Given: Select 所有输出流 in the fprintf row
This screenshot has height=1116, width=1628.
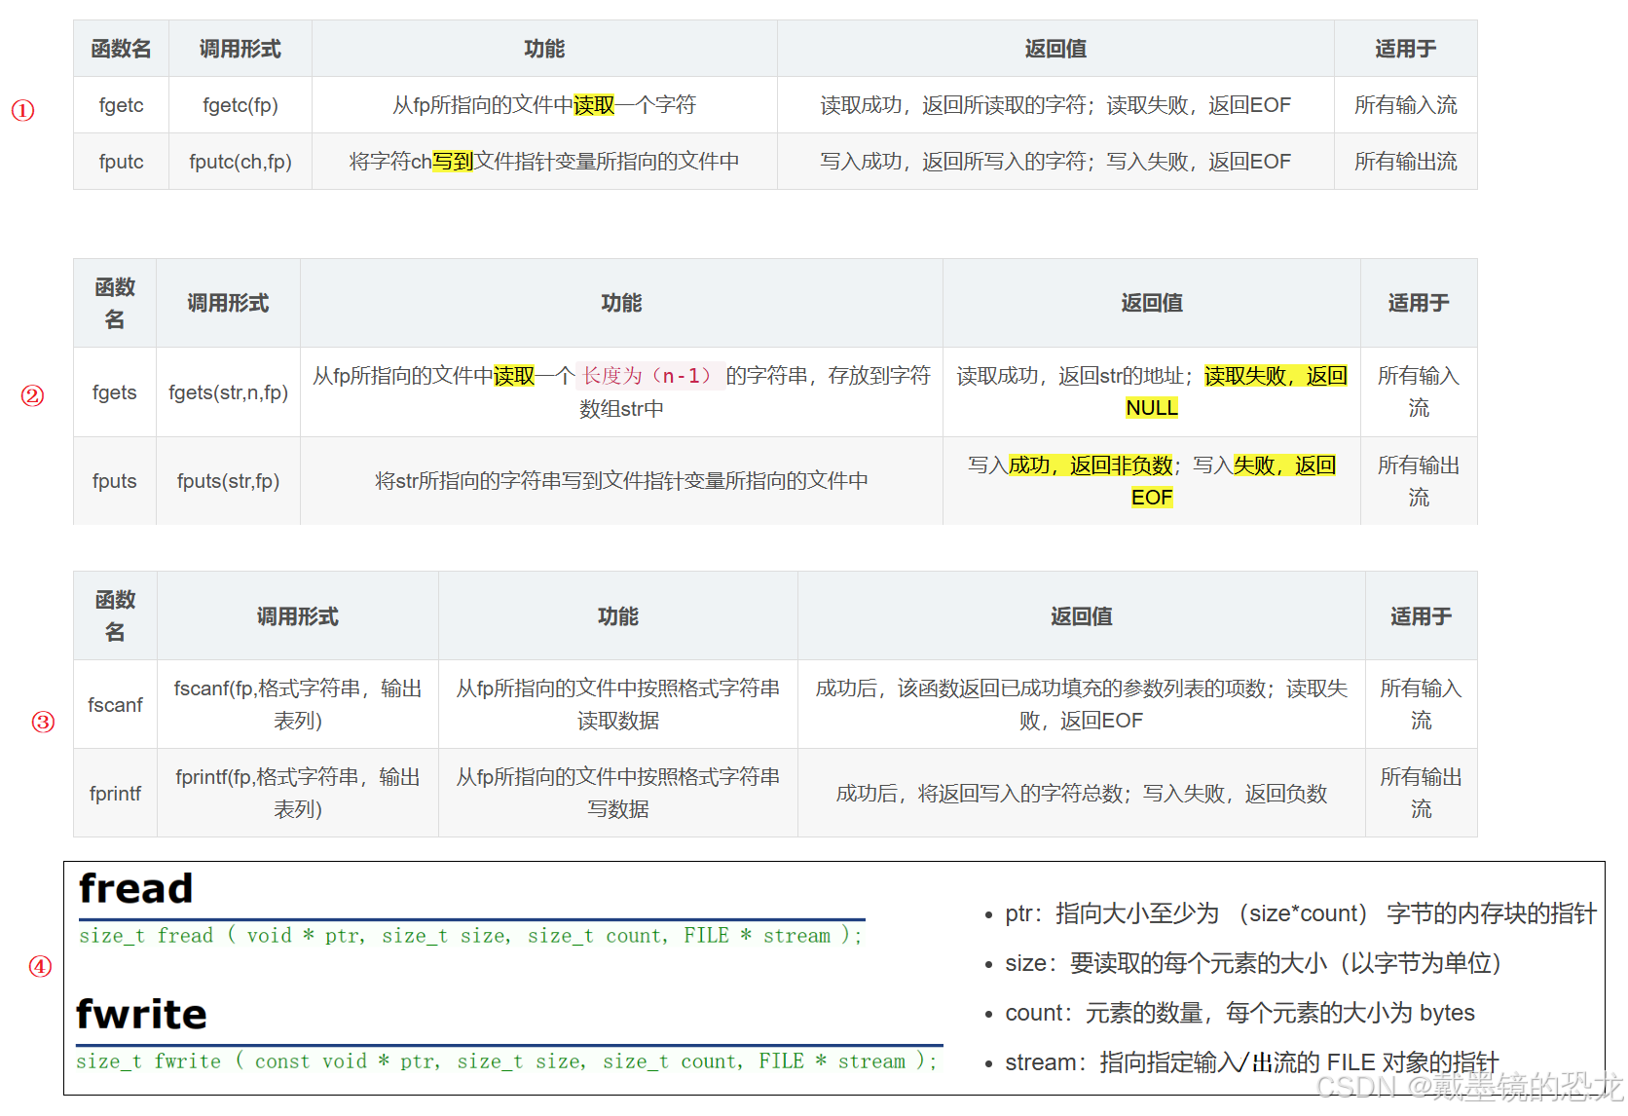Looking at the screenshot, I should [x=1422, y=793].
